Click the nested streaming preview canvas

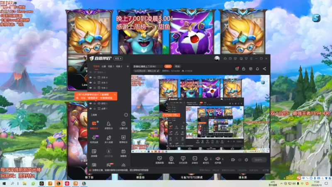(200, 114)
